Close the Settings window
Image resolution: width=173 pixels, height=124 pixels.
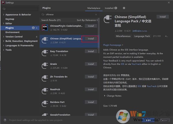tap(169, 2)
